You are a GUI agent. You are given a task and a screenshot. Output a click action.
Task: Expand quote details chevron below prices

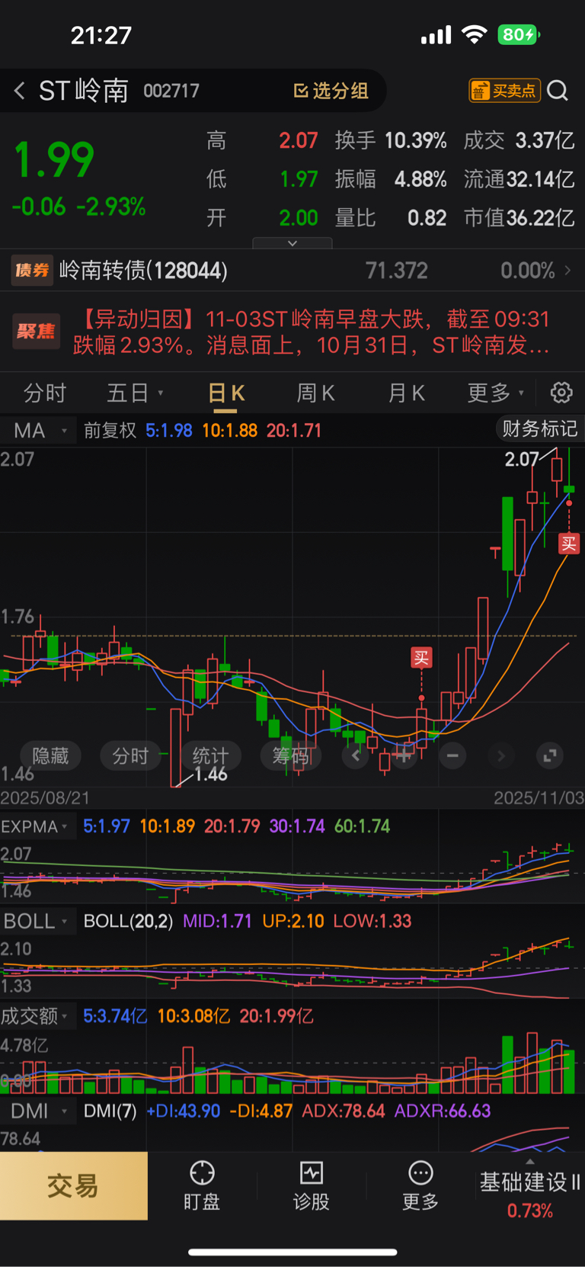292,243
